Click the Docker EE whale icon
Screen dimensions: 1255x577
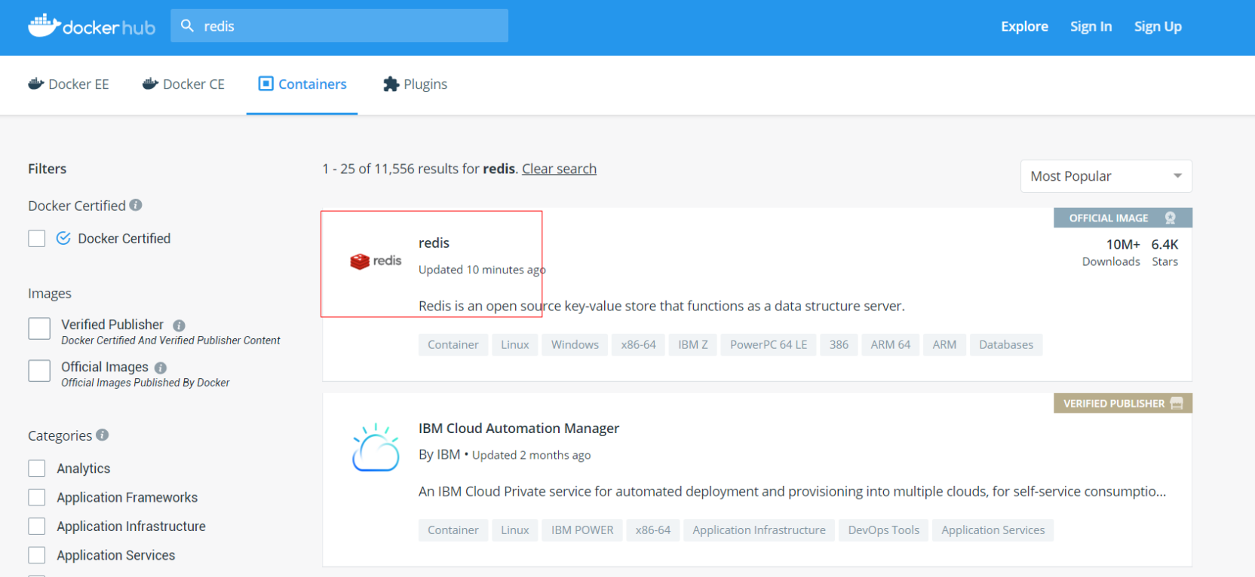tap(36, 84)
